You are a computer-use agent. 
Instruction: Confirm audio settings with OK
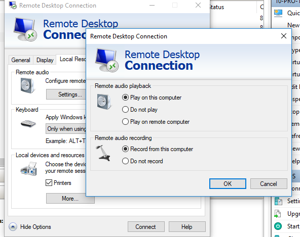pos(228,184)
